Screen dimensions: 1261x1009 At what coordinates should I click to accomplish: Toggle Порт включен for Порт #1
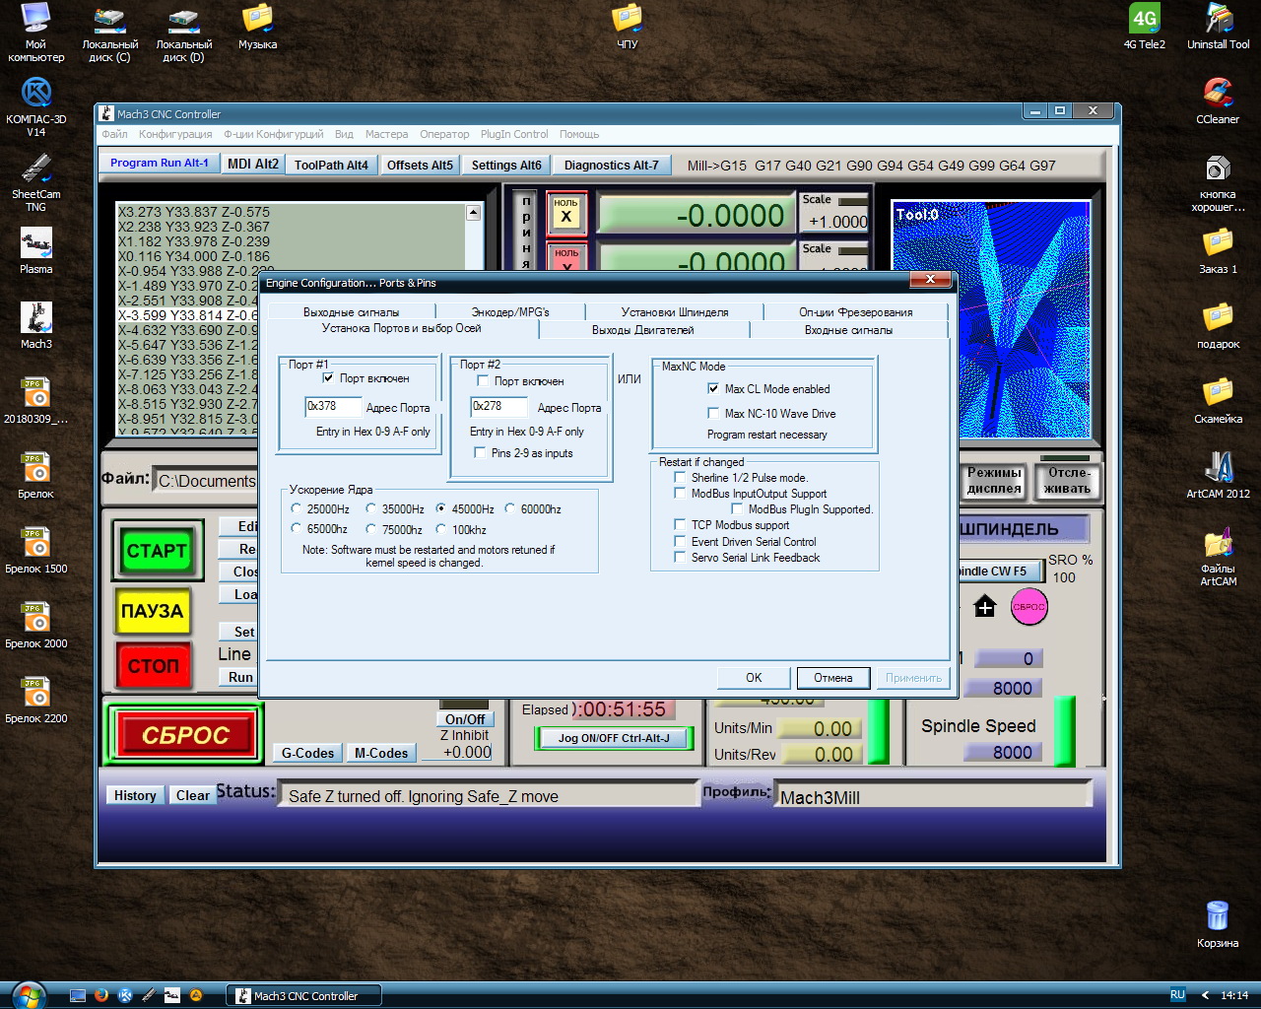[x=328, y=378]
